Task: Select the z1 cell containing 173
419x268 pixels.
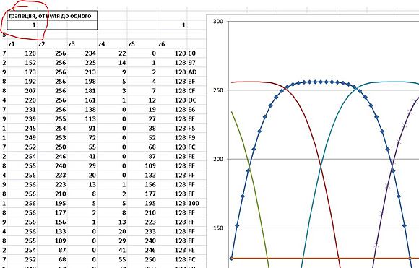Action: point(22,72)
